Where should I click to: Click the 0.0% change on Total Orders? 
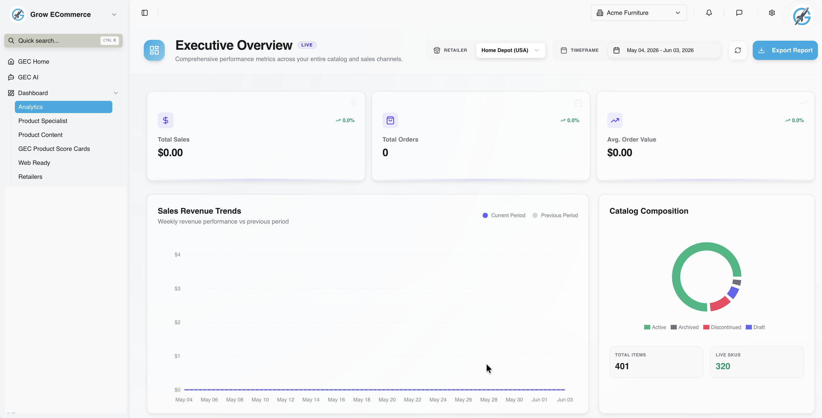click(x=570, y=120)
